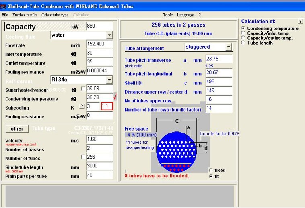This screenshot has width=305, height=208.
Task: Select the fixed free space option
Action: coord(211,171)
